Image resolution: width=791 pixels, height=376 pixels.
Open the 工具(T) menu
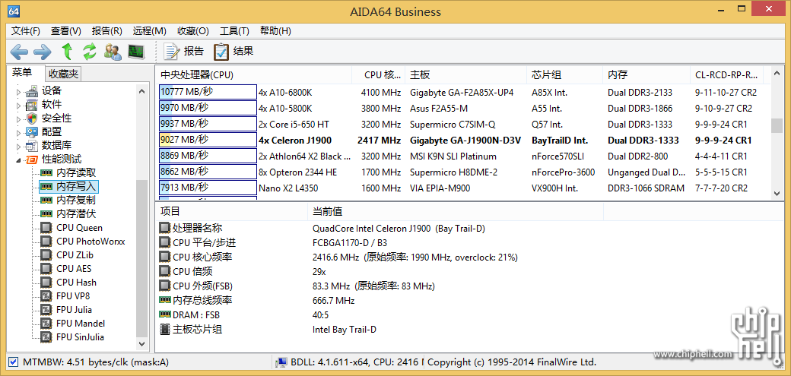pos(234,30)
